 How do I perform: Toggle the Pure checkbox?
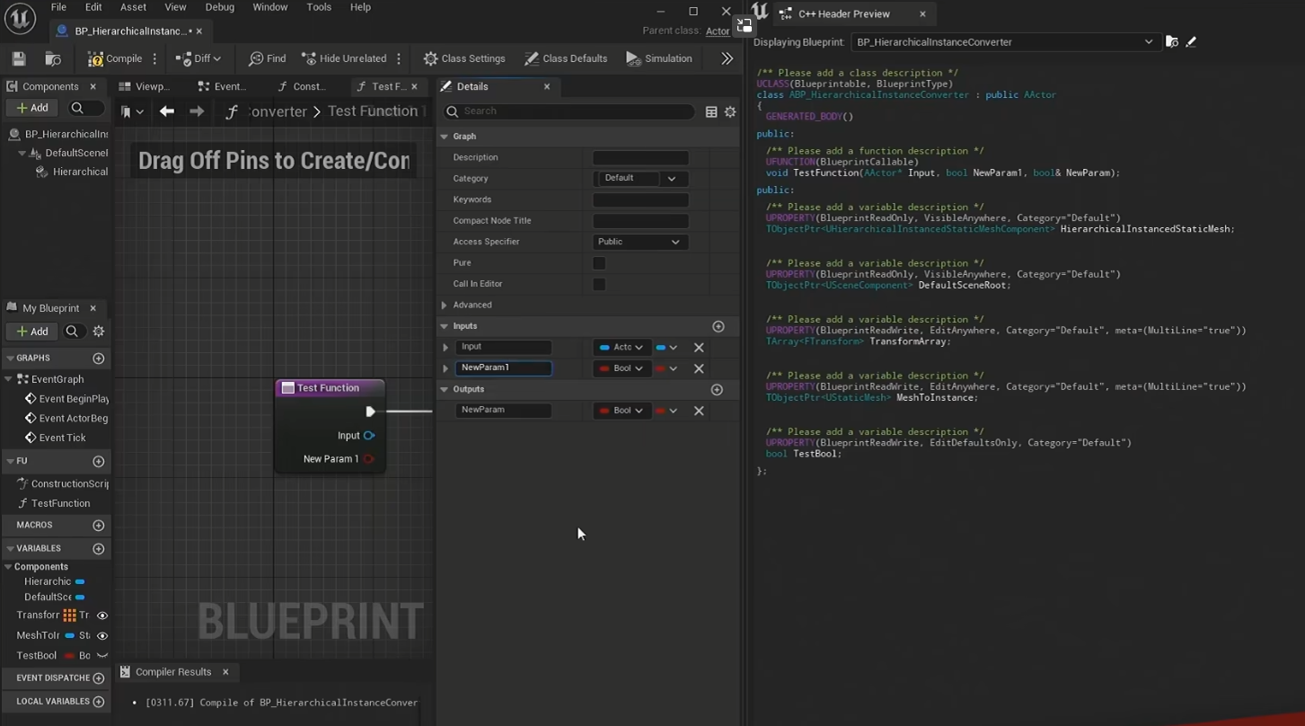click(x=599, y=263)
